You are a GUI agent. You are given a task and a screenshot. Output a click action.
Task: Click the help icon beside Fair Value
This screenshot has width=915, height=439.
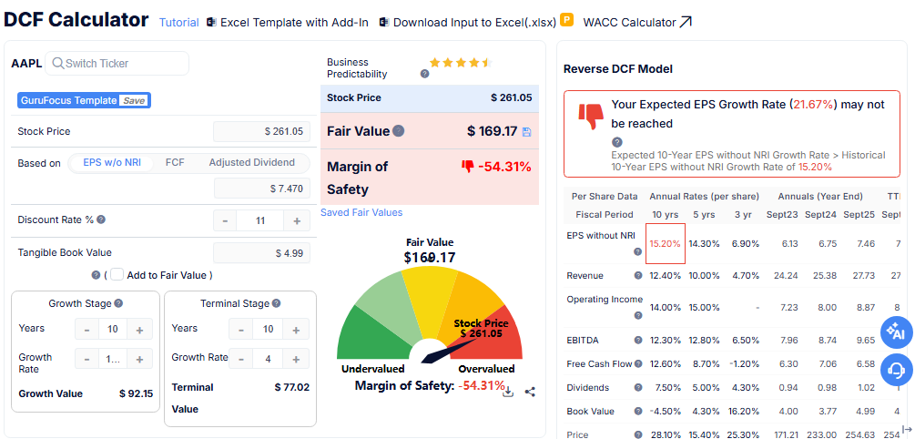point(399,131)
